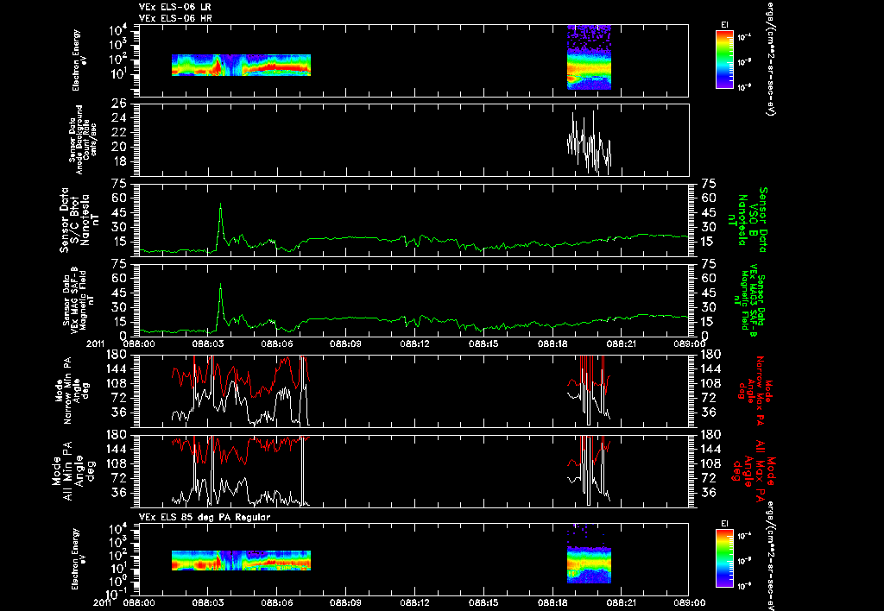This screenshot has width=884, height=611.
Task: Click the left "75" tick on the S/C Btot axis
Action: pos(119,185)
